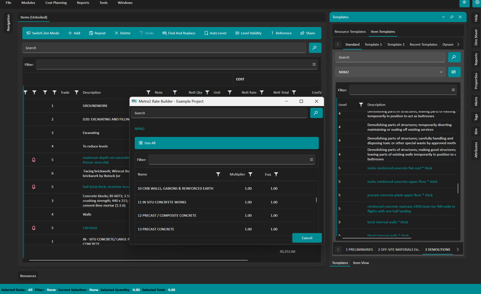Close the Templates panel
The height and width of the screenshot is (294, 481).
pos(460,17)
